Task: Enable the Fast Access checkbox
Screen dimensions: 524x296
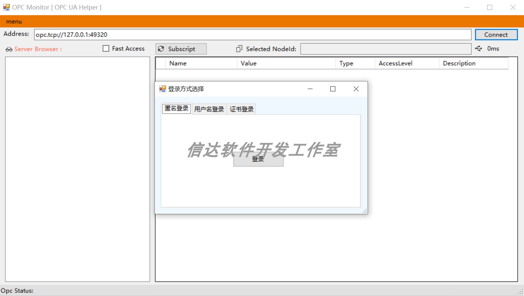Action: pyautogui.click(x=106, y=49)
